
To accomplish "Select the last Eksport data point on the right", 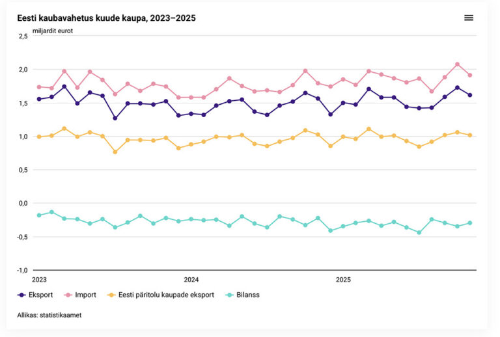I will click(470, 95).
